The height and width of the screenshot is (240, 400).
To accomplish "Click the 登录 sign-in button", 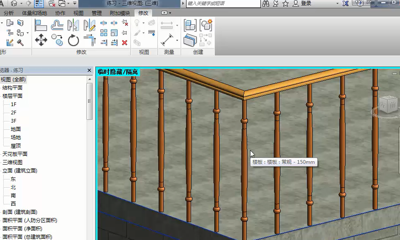I will [306, 4].
